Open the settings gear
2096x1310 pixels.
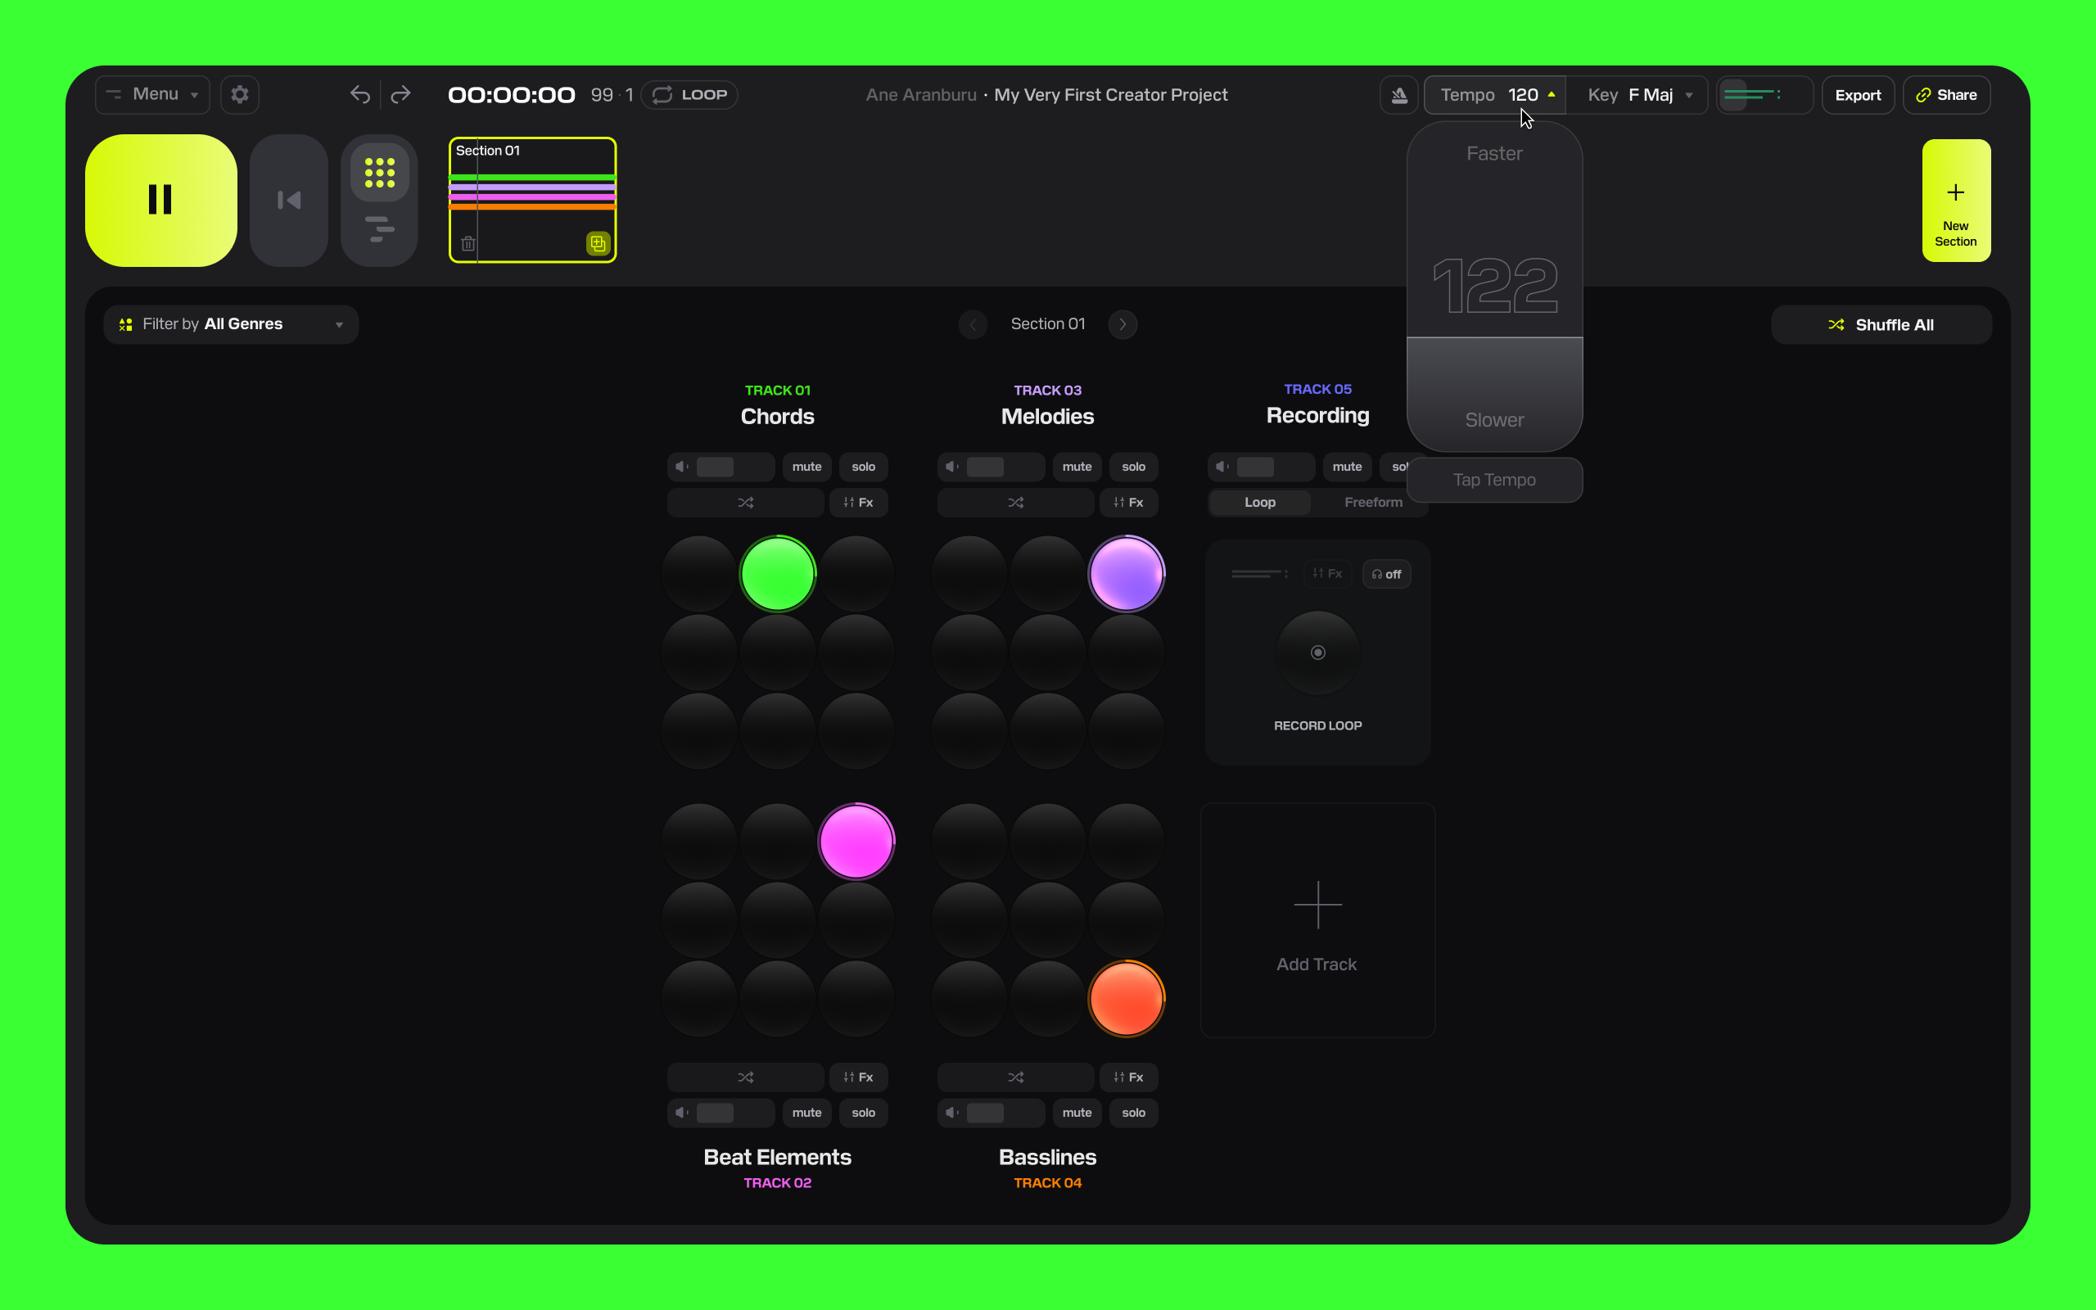[240, 94]
